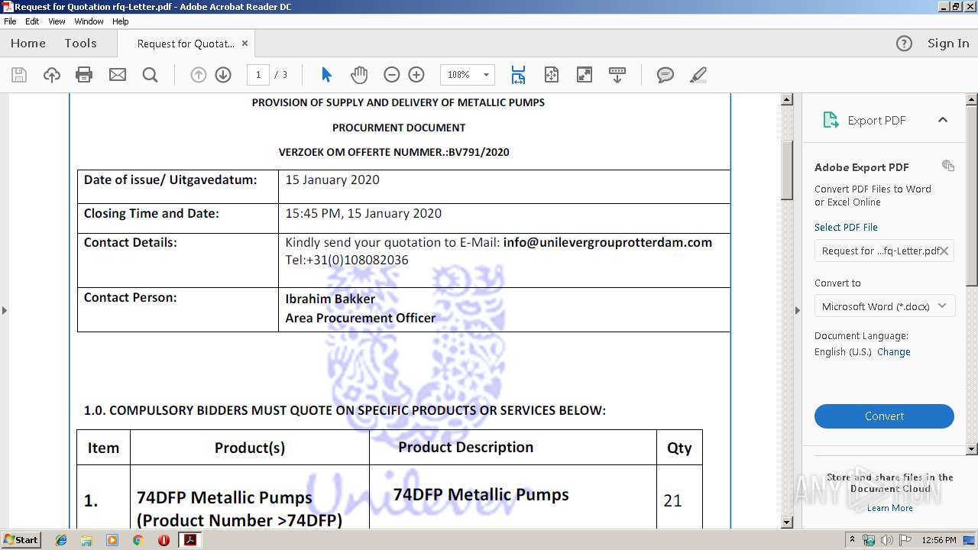This screenshot has width=978, height=550.
Task: Click the Zoom in plus icon
Action: 416,75
